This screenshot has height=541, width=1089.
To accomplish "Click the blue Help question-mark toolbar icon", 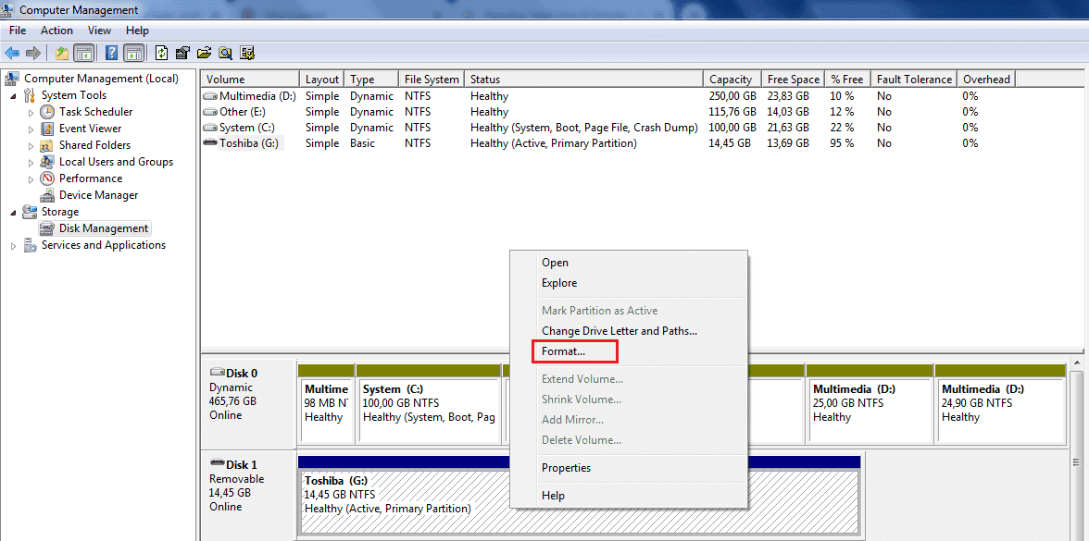I will pos(111,53).
